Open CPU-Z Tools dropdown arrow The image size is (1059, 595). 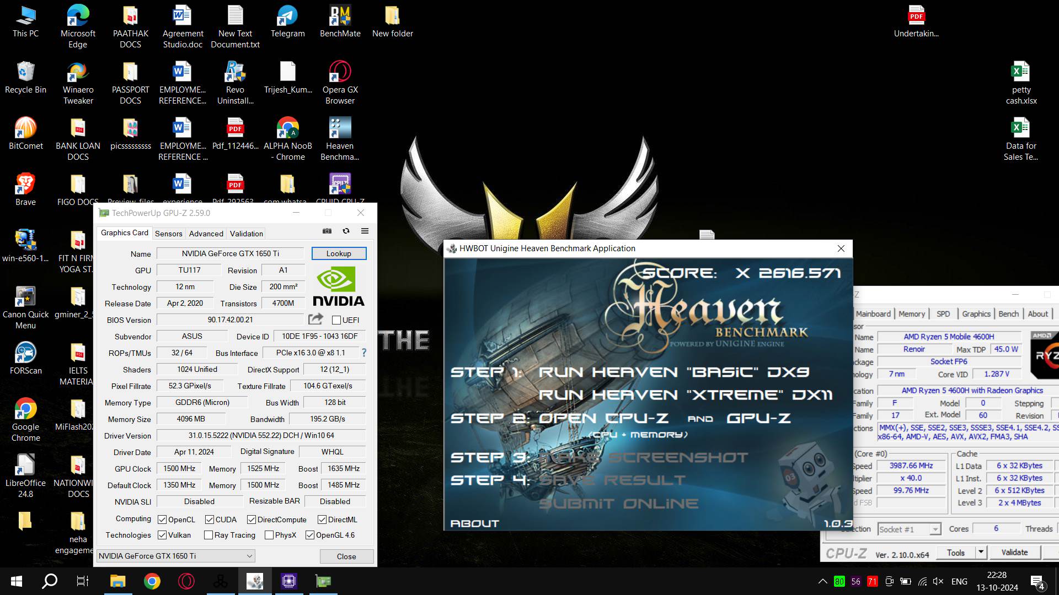click(981, 552)
